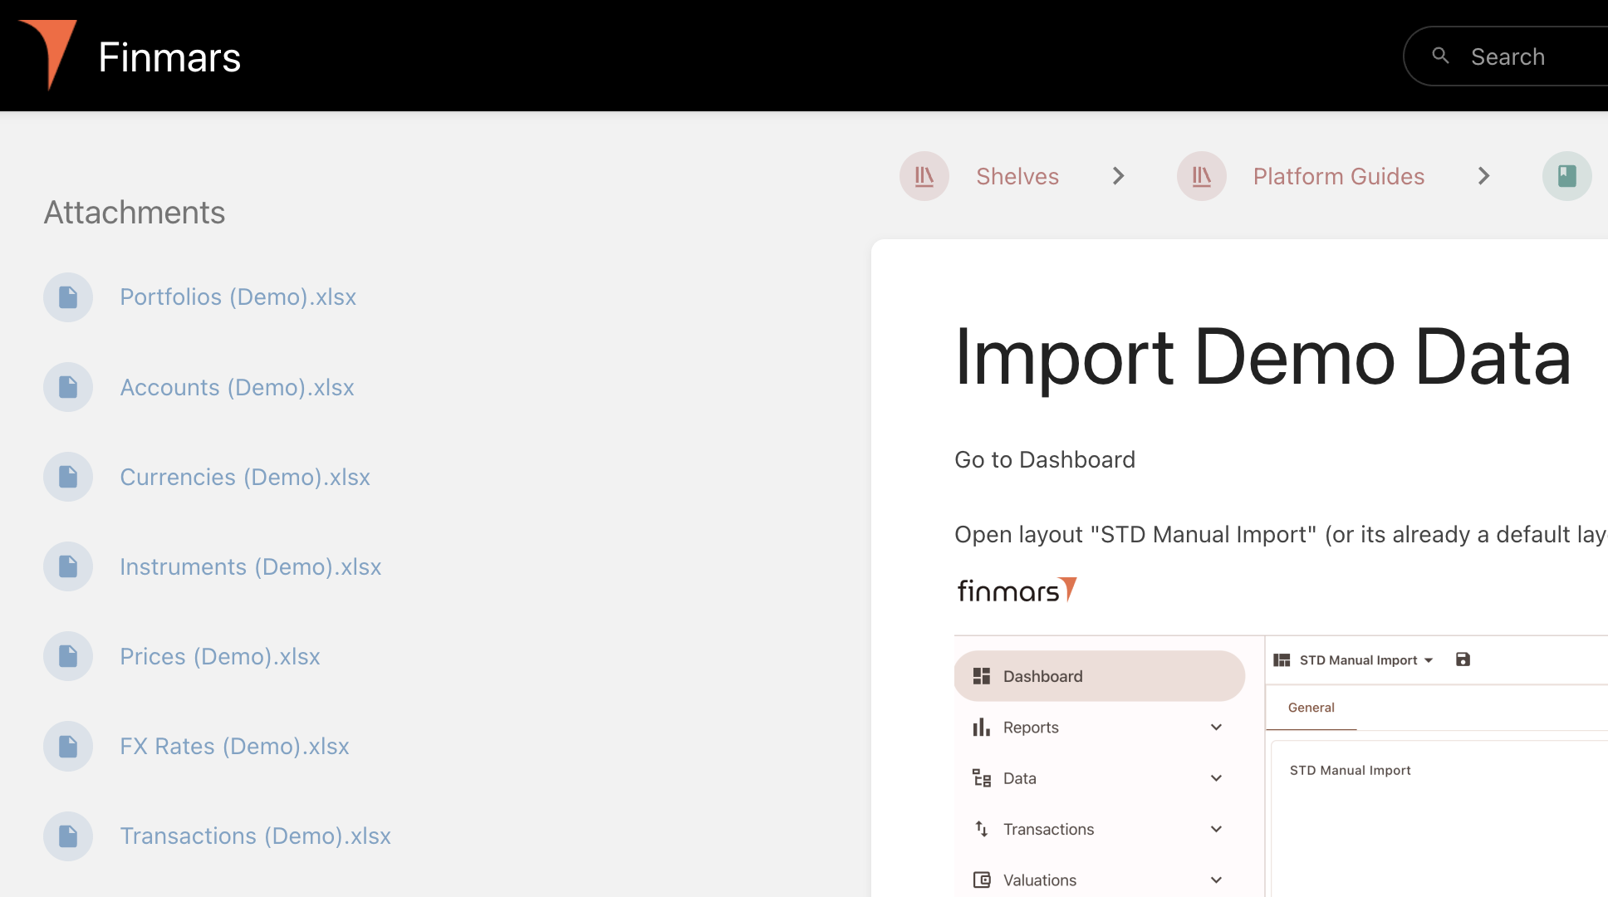The width and height of the screenshot is (1608, 897).
Task: Click the file icon beside Currencies (Demo).xlsx
Action: coord(68,477)
